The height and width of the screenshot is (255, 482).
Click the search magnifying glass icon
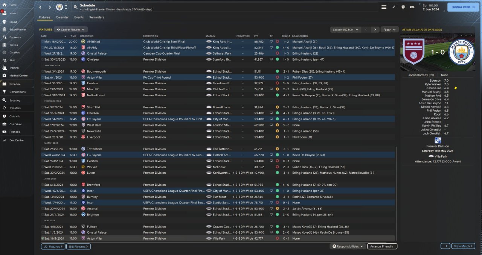pos(76,7)
